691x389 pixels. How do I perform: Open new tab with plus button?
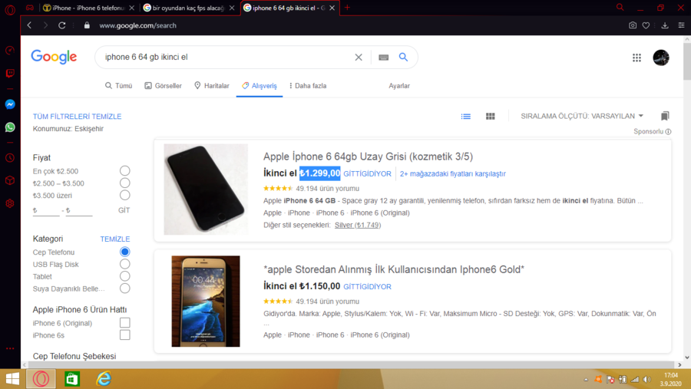click(x=347, y=8)
